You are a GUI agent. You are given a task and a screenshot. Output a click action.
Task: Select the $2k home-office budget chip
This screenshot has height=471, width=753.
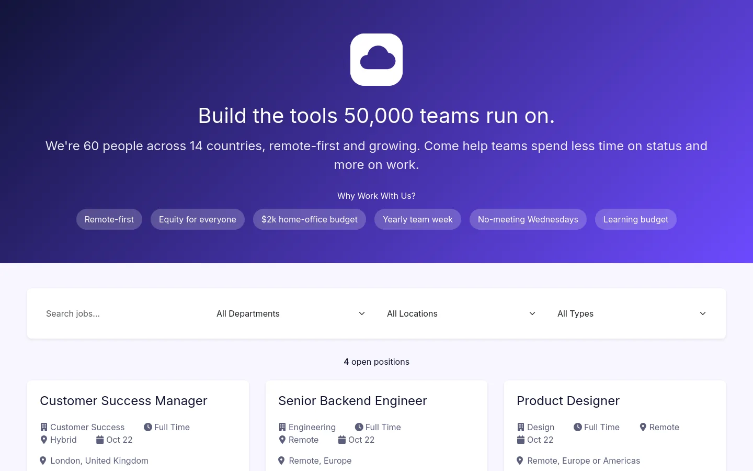310,219
